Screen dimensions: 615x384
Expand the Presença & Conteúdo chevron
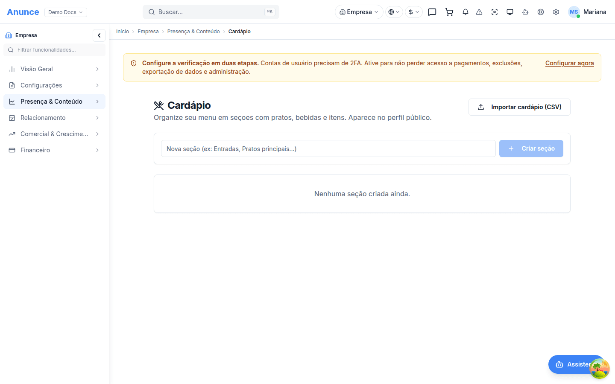(x=97, y=102)
